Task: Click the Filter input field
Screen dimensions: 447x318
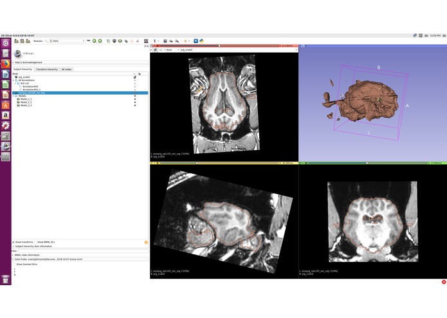Action: tap(83, 250)
